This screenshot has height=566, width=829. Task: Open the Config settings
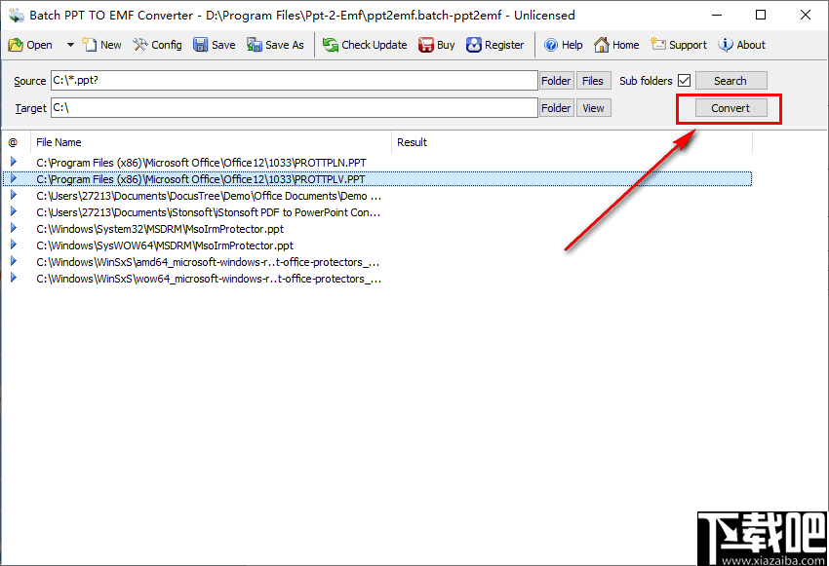pyautogui.click(x=157, y=44)
